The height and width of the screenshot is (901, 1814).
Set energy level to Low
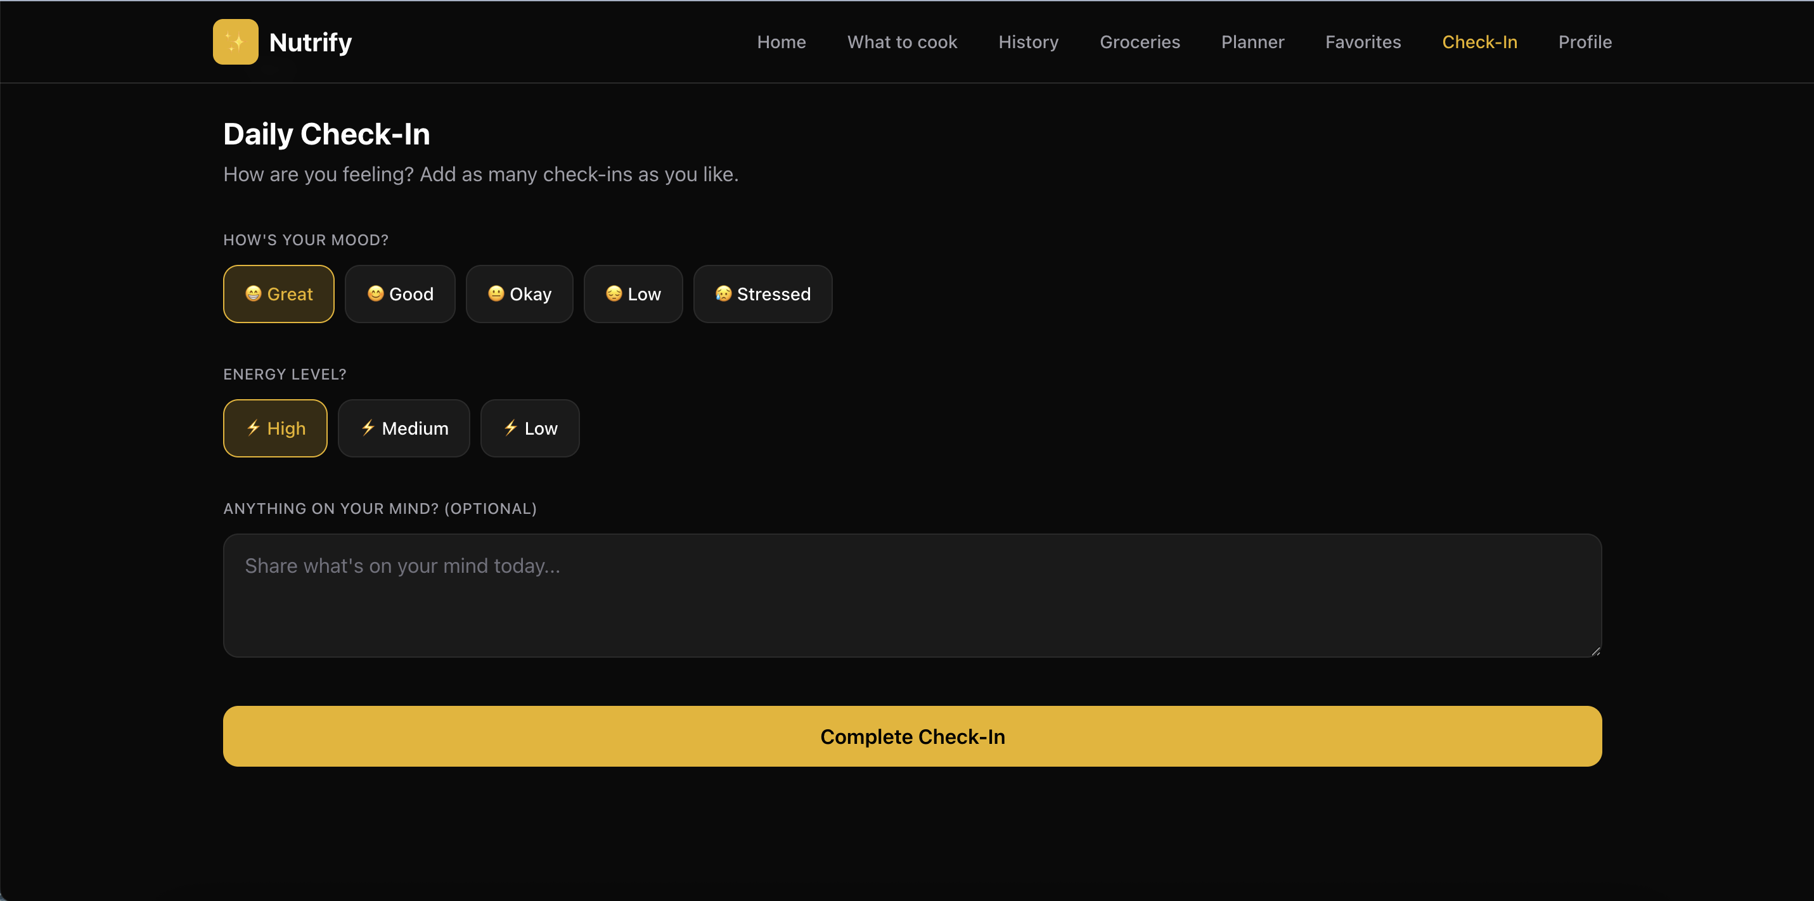pyautogui.click(x=529, y=428)
